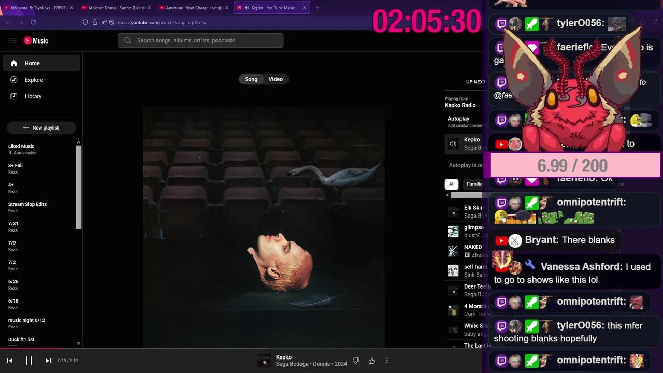The width and height of the screenshot is (663, 373).
Task: Click the player bar album thumbnail
Action: coord(264,361)
